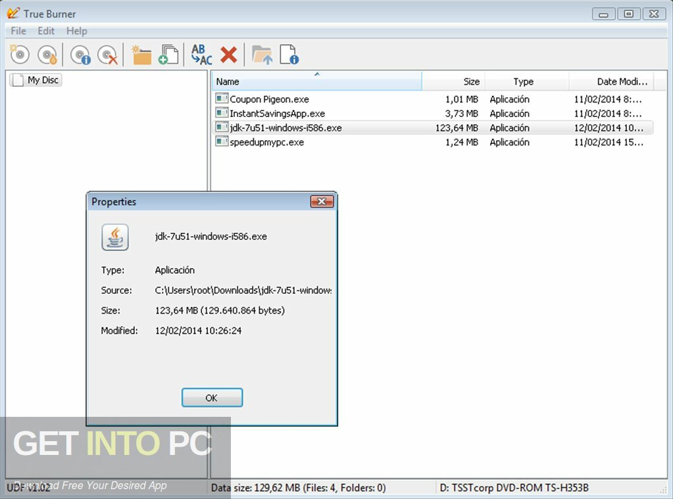
Task: Click OK in Properties dialog
Action: click(212, 398)
